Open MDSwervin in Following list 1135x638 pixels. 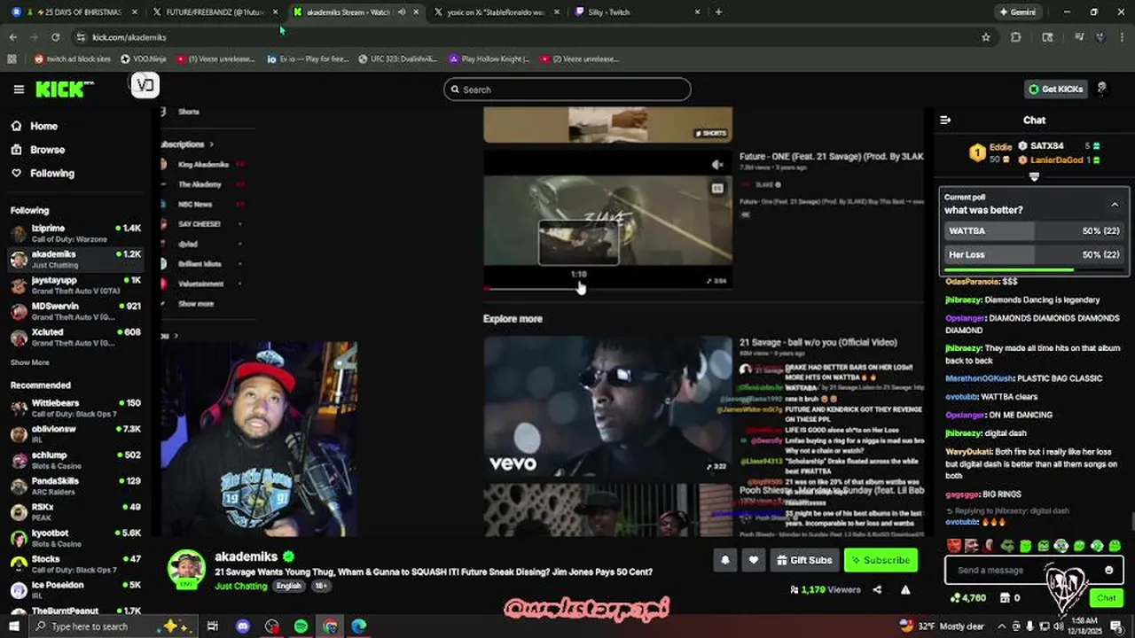[76, 311]
